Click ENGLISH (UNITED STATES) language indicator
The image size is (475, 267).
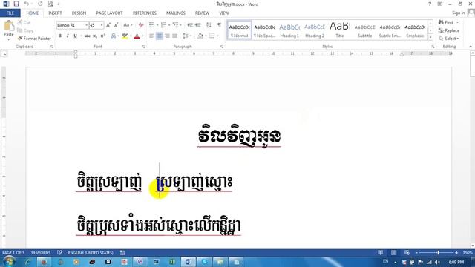click(91, 252)
